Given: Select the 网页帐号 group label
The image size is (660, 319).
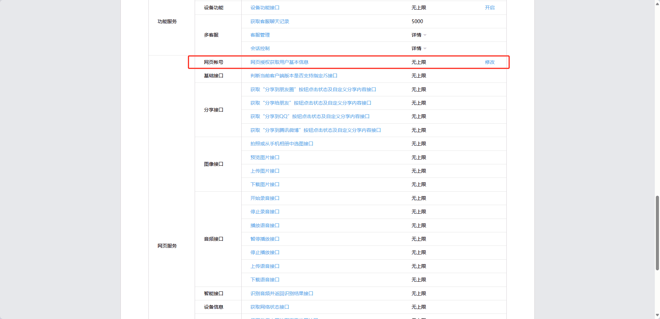Looking at the screenshot, I should tap(214, 62).
